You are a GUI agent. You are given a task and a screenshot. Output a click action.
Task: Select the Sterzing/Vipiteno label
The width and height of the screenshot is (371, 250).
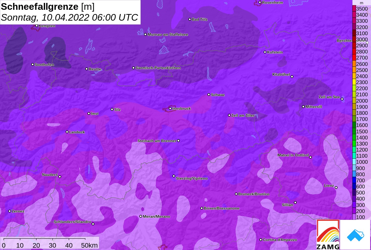[192, 179]
